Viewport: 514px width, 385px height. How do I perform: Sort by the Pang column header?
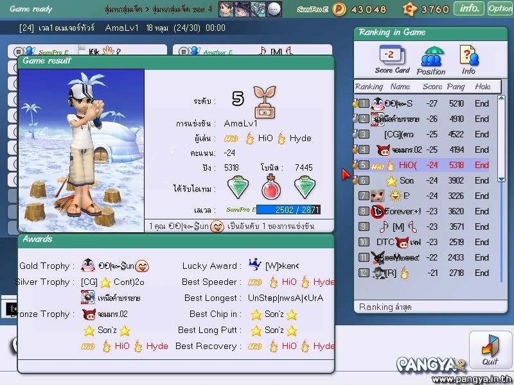point(456,87)
